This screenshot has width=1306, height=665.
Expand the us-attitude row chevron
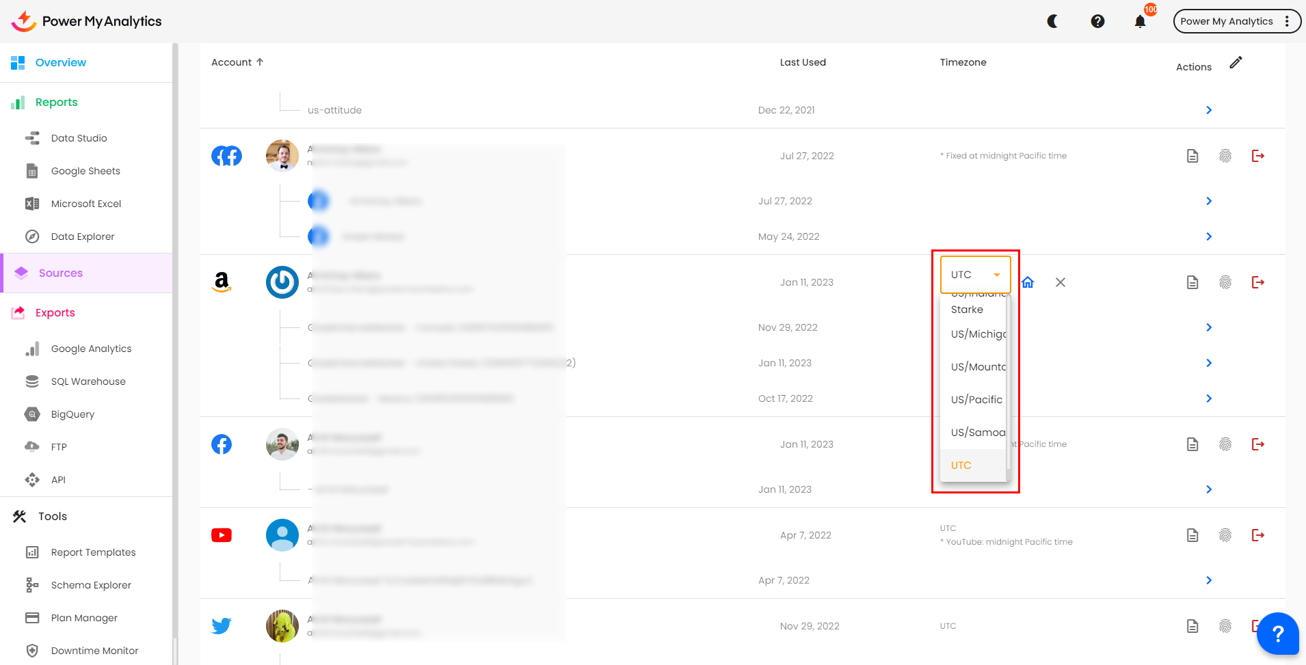coord(1208,110)
